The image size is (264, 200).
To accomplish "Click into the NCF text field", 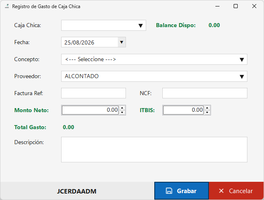I will point(205,93).
